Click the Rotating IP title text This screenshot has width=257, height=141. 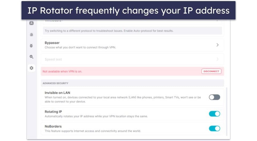point(53,112)
